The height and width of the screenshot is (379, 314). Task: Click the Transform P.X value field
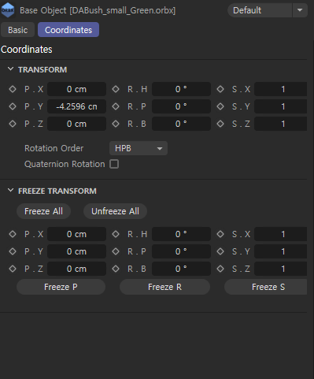(76, 89)
